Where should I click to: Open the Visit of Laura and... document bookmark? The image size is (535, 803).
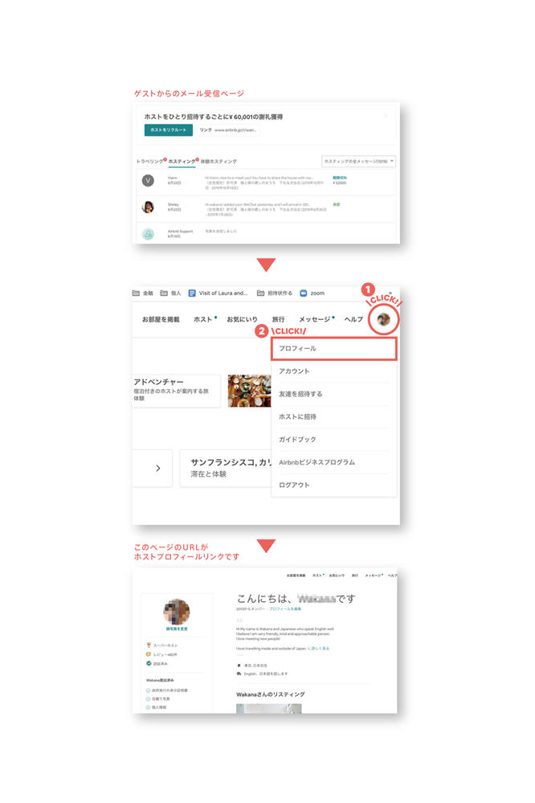pyautogui.click(x=193, y=293)
